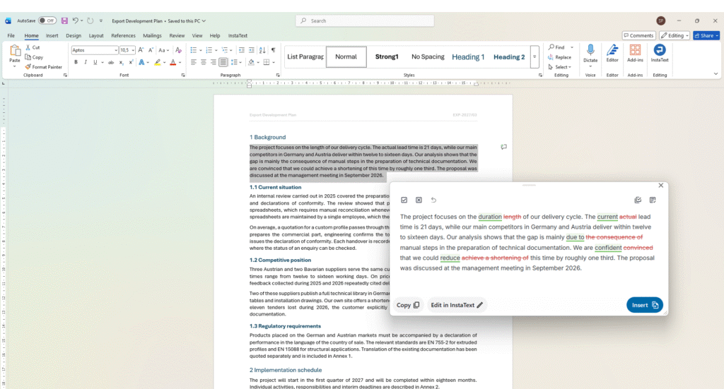Open the font name dropdown

click(115, 50)
